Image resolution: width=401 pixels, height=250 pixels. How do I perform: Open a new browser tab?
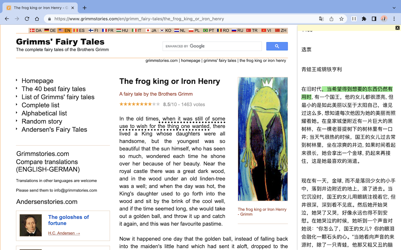tap(85, 8)
